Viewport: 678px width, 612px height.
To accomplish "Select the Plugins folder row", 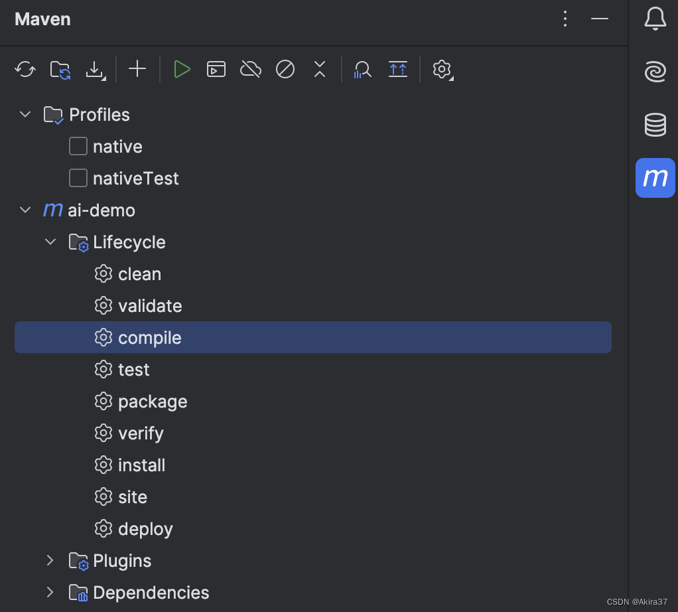I will click(x=313, y=560).
